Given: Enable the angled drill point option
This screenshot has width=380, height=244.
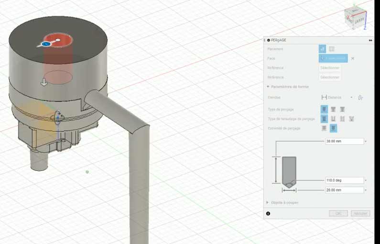Looking at the screenshot, I should (334, 128).
